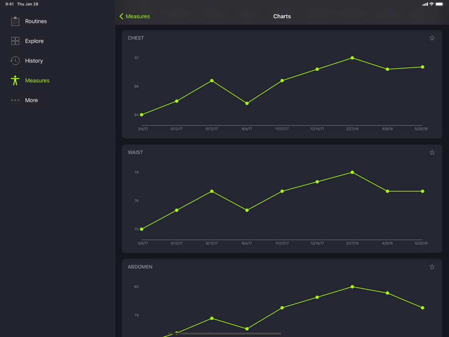449x337 pixels.
Task: Open More ellipsis icon in sidebar
Action: point(15,100)
